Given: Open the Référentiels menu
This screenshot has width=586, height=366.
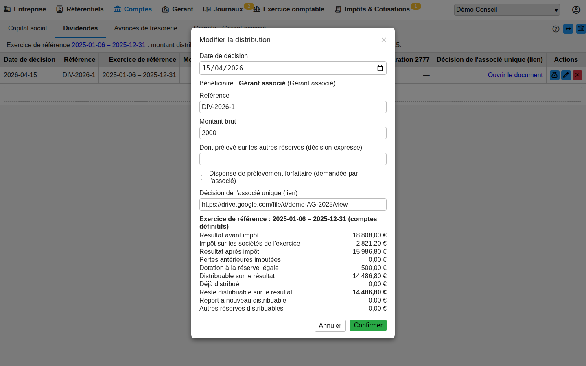Looking at the screenshot, I should (x=80, y=9).
